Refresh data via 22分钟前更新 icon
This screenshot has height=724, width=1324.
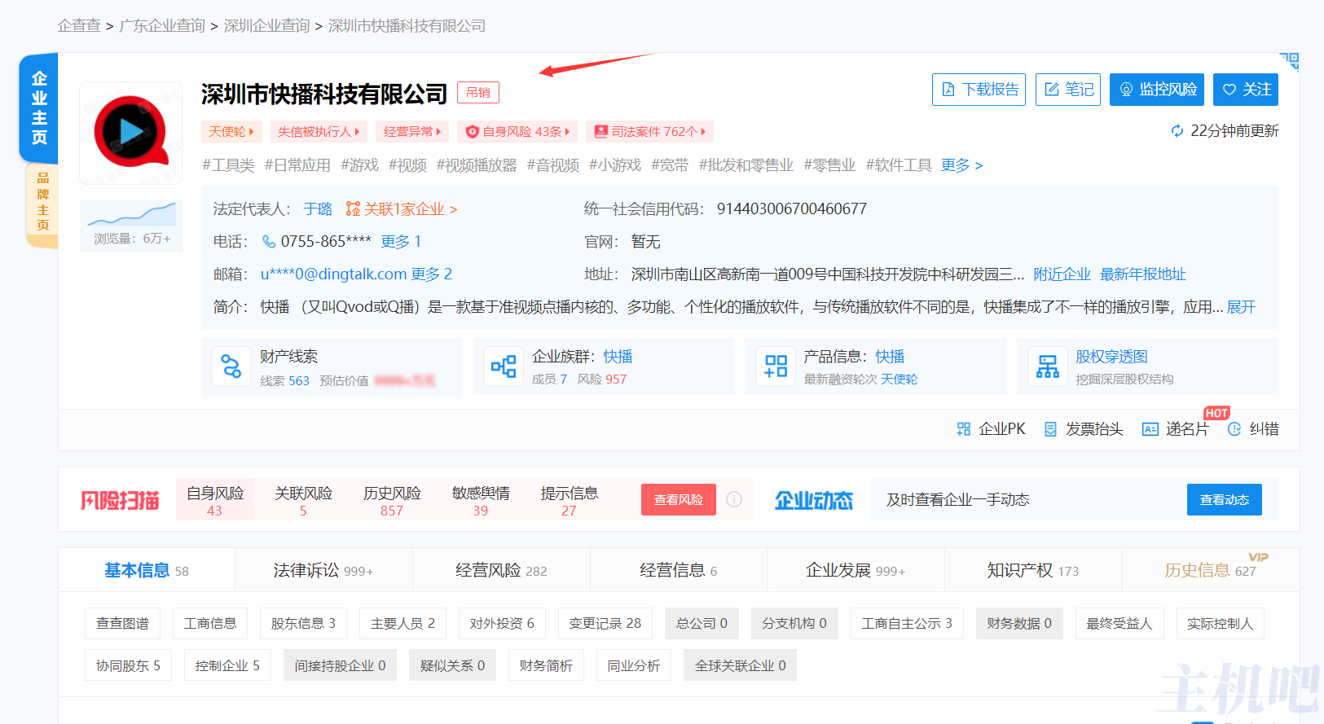click(1177, 131)
